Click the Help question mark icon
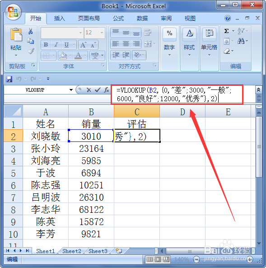The image size is (266, 268). coord(228,18)
